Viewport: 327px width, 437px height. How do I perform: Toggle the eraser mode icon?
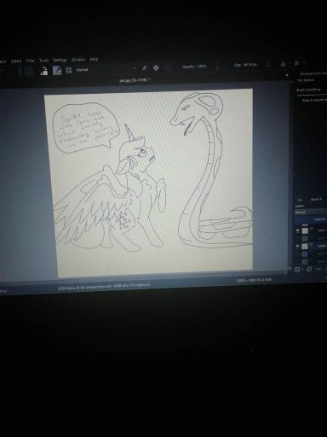pos(144,67)
